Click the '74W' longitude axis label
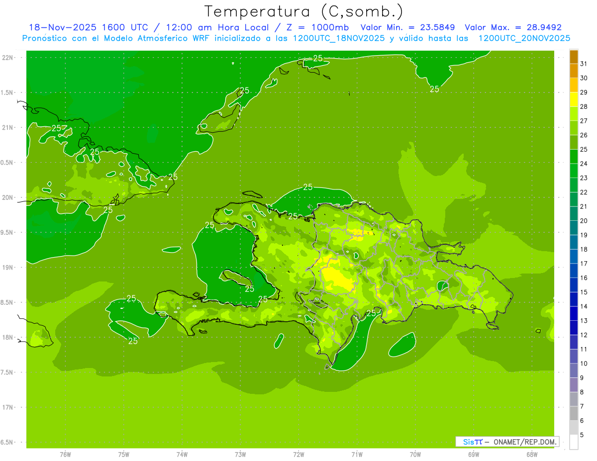This screenshot has width=597, height=461. click(182, 455)
